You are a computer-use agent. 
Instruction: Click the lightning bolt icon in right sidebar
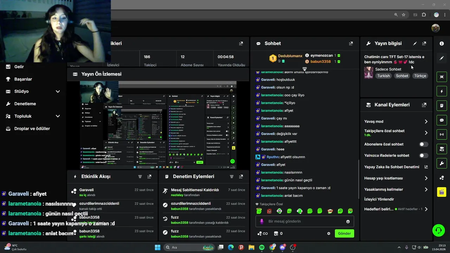tap(442, 91)
